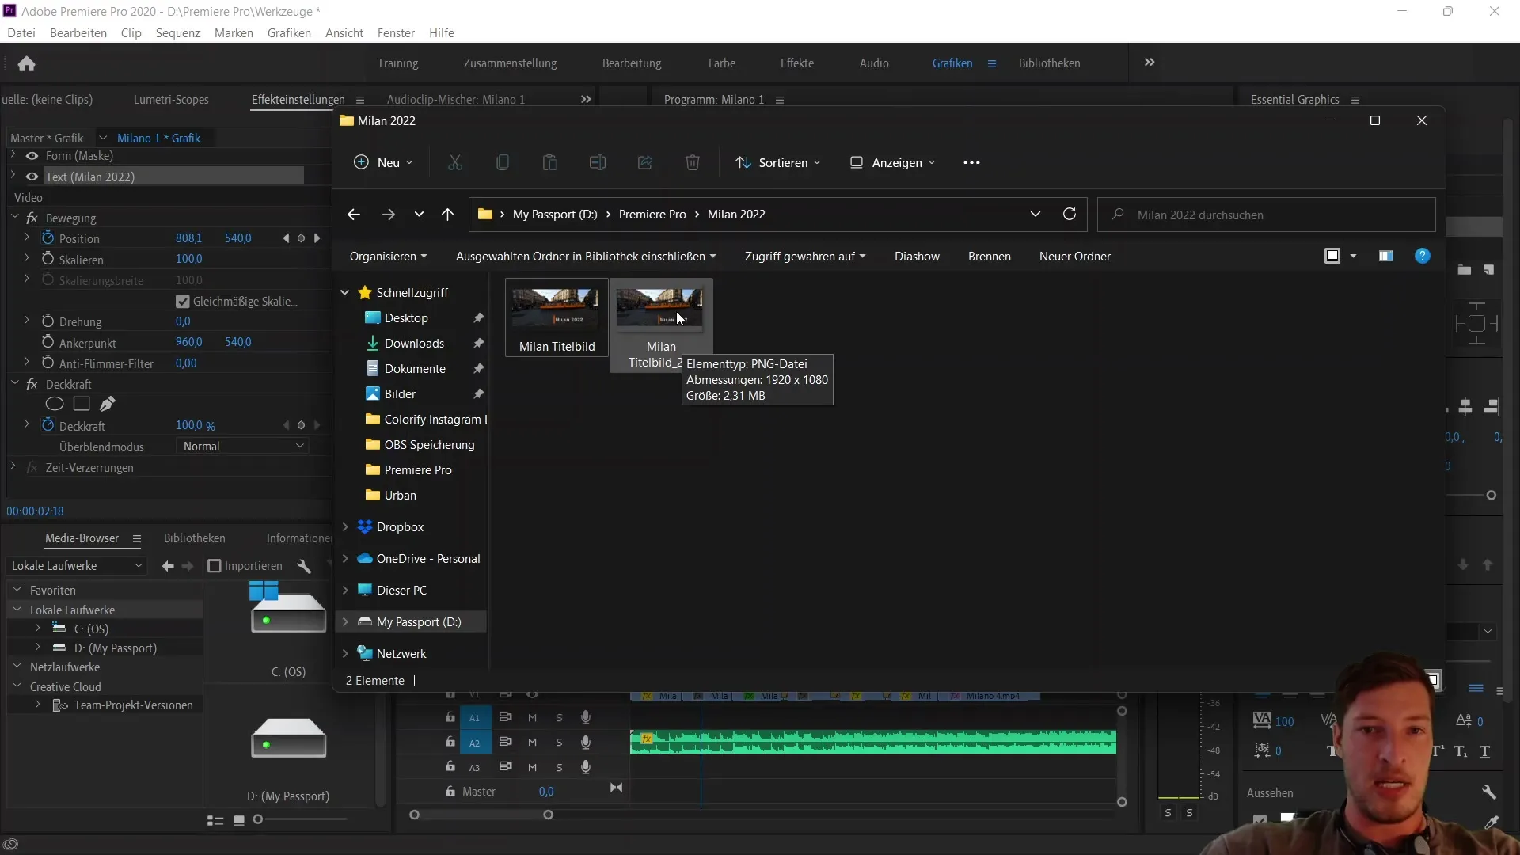Click the Copy icon in Explorer toolbar
The width and height of the screenshot is (1520, 855).
(502, 162)
